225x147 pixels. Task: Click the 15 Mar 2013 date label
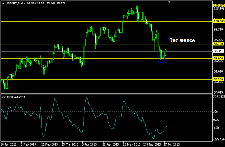70,144
